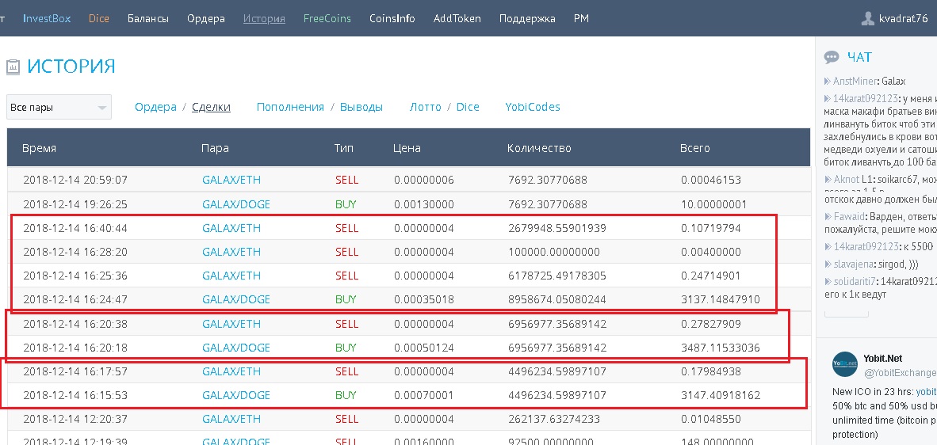Open the Dice history tab below the title
The image size is (937, 445).
coord(468,108)
